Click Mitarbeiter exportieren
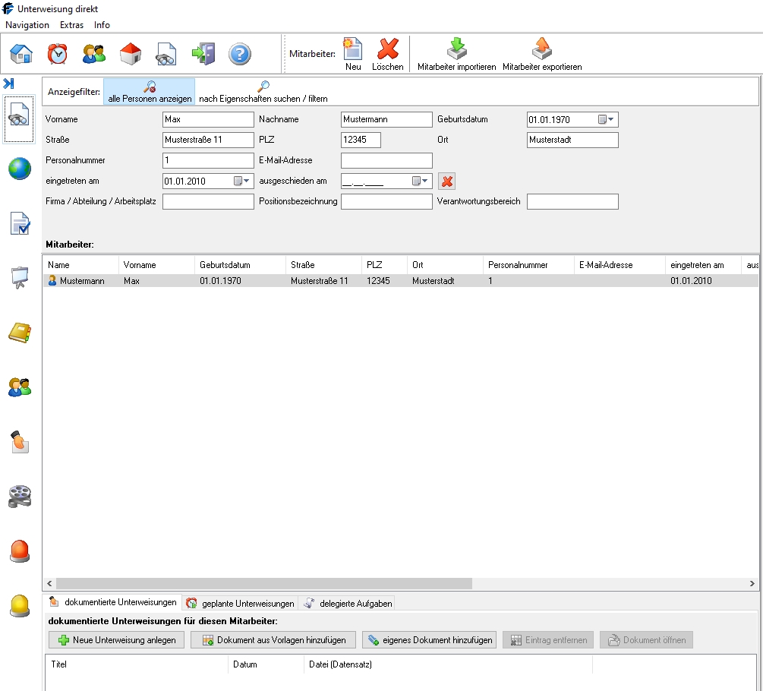 [542, 54]
